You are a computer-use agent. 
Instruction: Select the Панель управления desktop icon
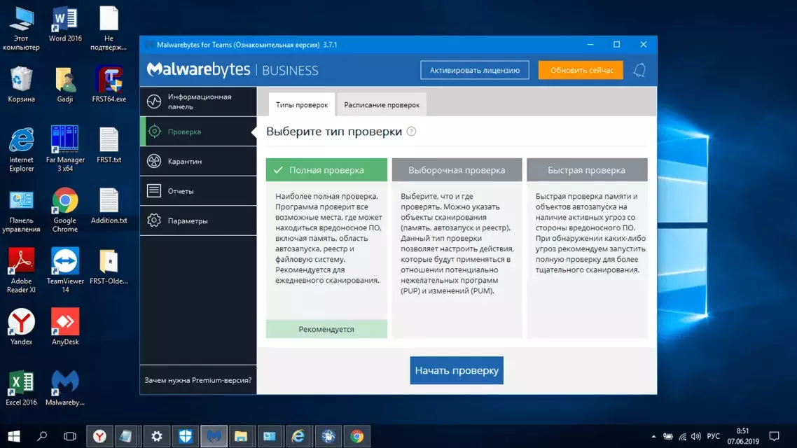tap(21, 211)
